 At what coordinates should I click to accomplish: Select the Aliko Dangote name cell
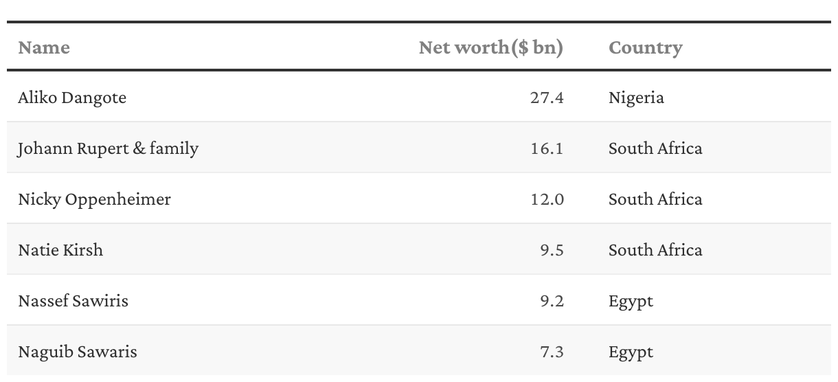click(x=72, y=98)
